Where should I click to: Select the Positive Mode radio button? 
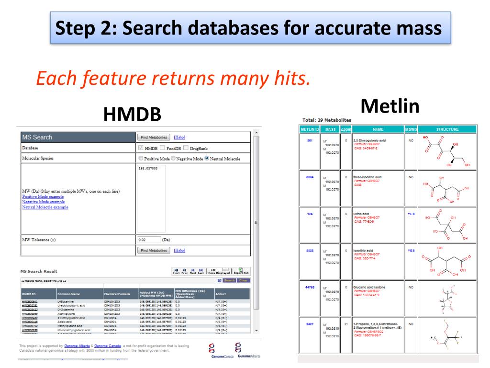[x=141, y=158]
